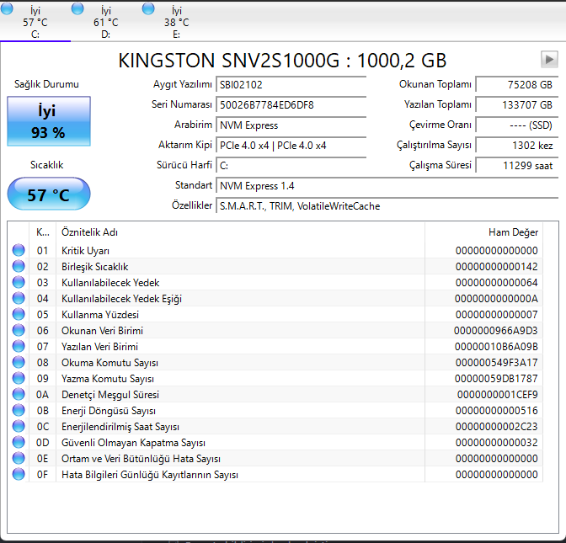Switch to the E: drive tab
Image resolution: width=566 pixels, height=543 pixels.
[176, 22]
